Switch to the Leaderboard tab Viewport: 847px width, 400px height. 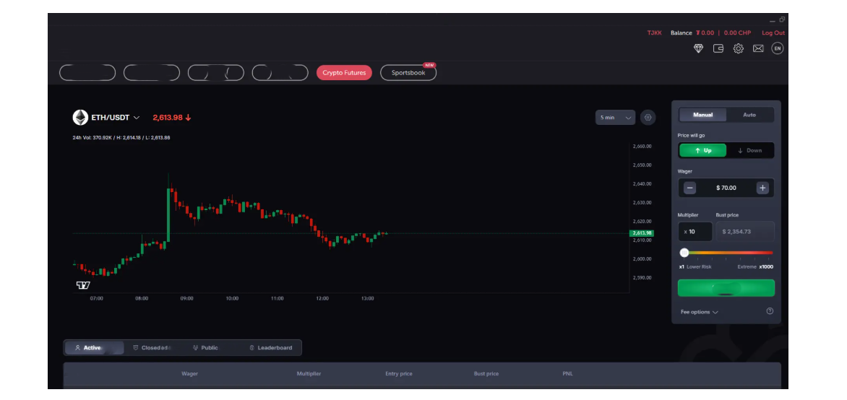click(270, 347)
